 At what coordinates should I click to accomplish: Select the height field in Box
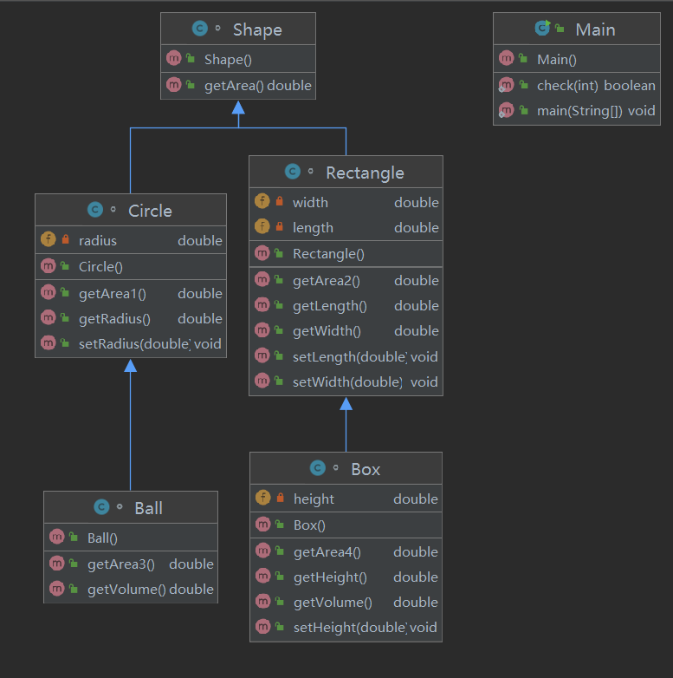click(x=346, y=499)
